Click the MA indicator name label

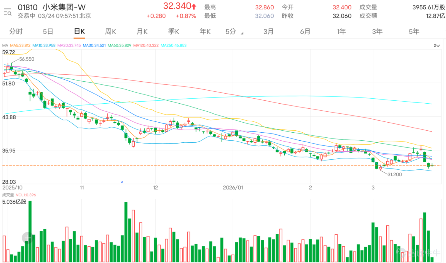(x=5, y=45)
